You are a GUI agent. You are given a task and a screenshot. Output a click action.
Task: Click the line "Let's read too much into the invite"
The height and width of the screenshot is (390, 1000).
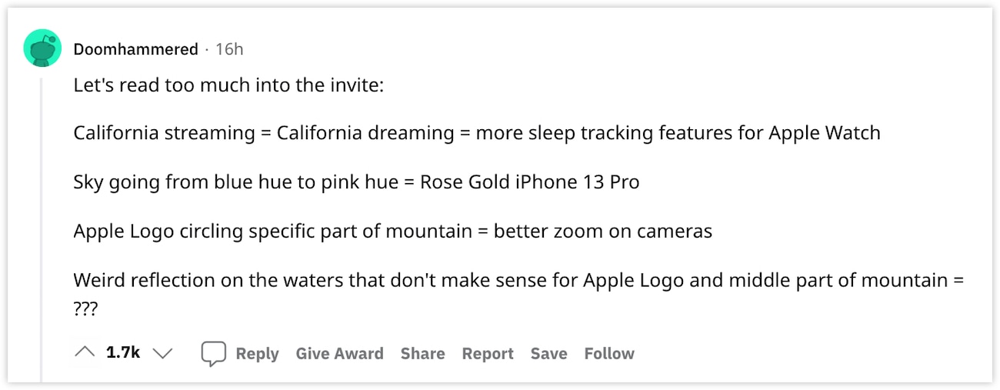point(228,84)
